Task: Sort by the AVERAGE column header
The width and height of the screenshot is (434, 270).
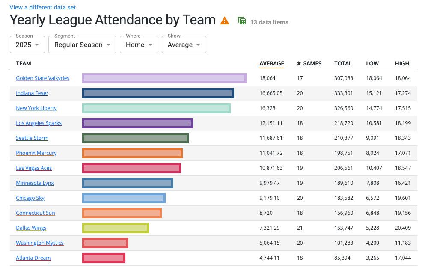Action: [272, 63]
